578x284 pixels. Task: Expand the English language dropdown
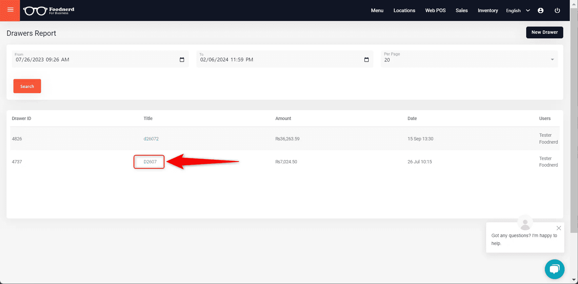pos(518,10)
